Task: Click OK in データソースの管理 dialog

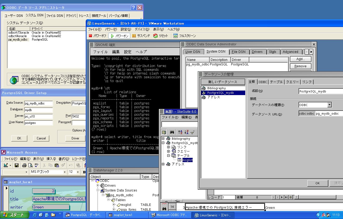Action: tap(318, 183)
